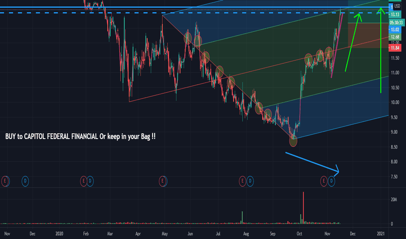The width and height of the screenshot is (406, 239).
Task: Click the USD currency label on price axis
Action: (x=397, y=6)
